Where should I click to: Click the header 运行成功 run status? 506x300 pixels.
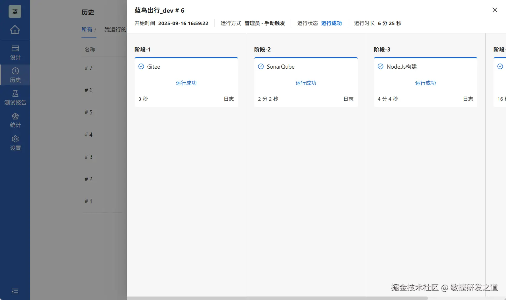pos(331,23)
